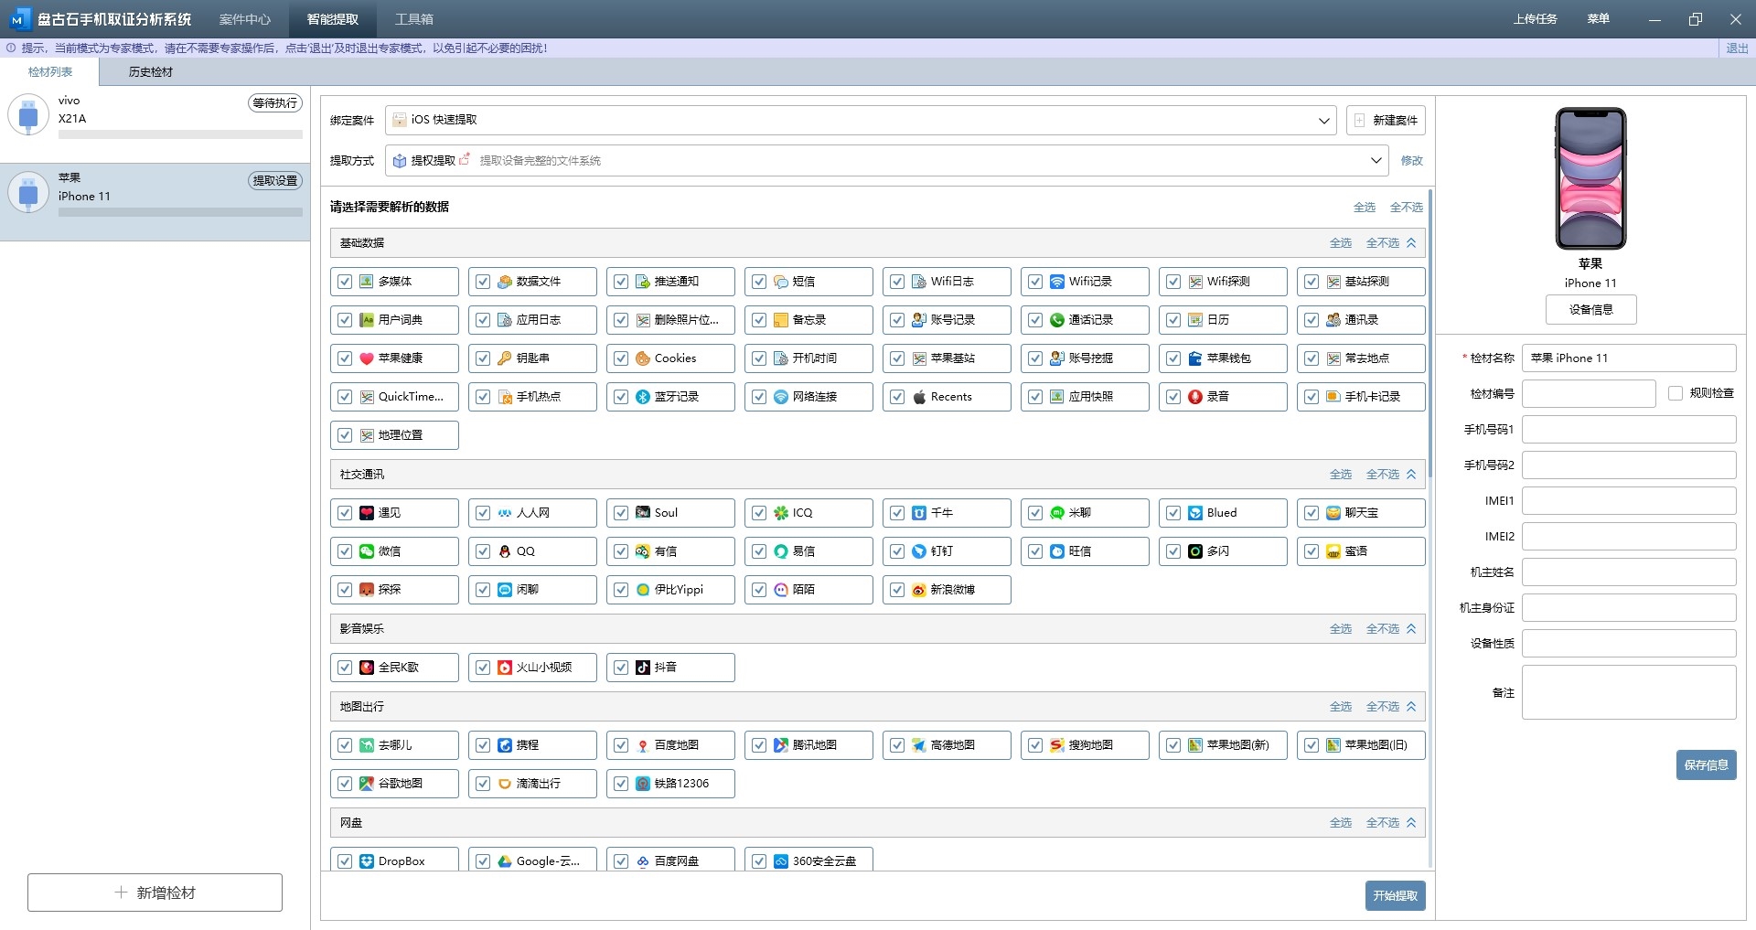Image resolution: width=1756 pixels, height=930 pixels.
Task: Click the call log (通话记录) phone icon
Action: [1057, 320]
